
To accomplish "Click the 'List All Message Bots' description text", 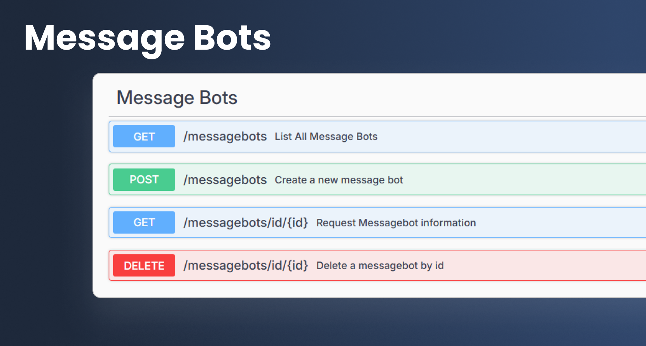I will pyautogui.click(x=326, y=137).
